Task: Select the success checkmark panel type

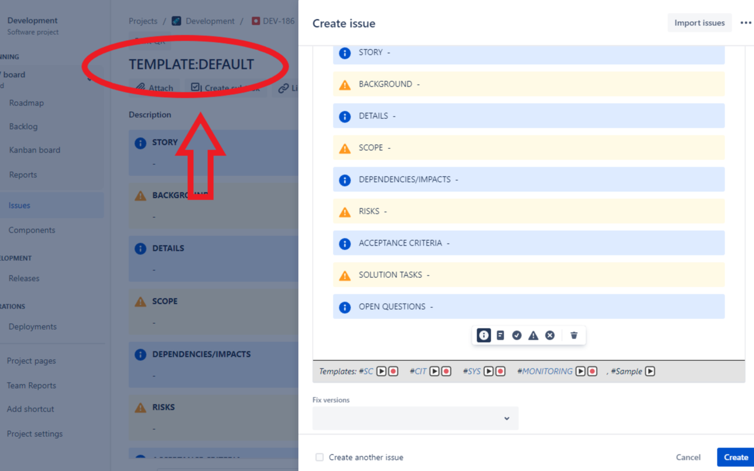Action: pyautogui.click(x=517, y=335)
